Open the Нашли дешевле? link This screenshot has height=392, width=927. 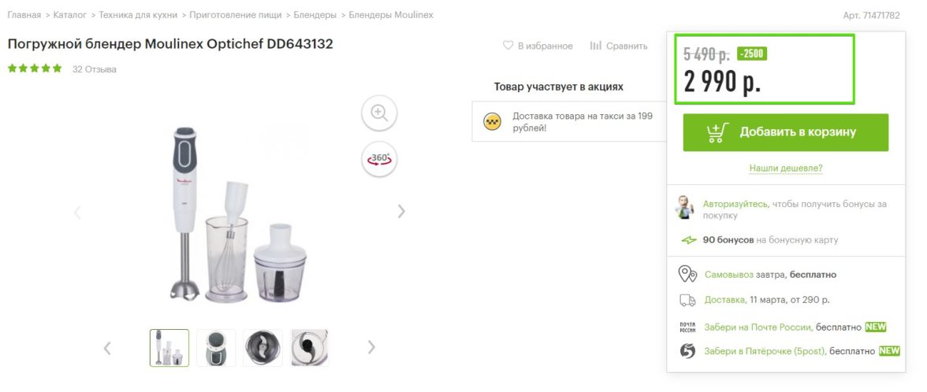tap(786, 168)
